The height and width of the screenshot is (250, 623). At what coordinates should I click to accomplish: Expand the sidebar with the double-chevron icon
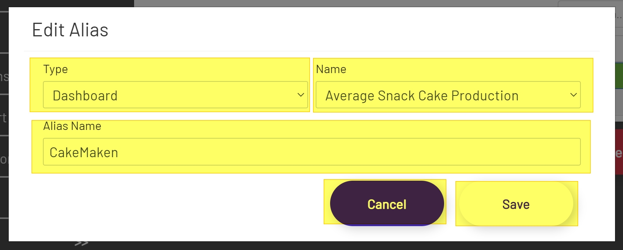tap(81, 244)
